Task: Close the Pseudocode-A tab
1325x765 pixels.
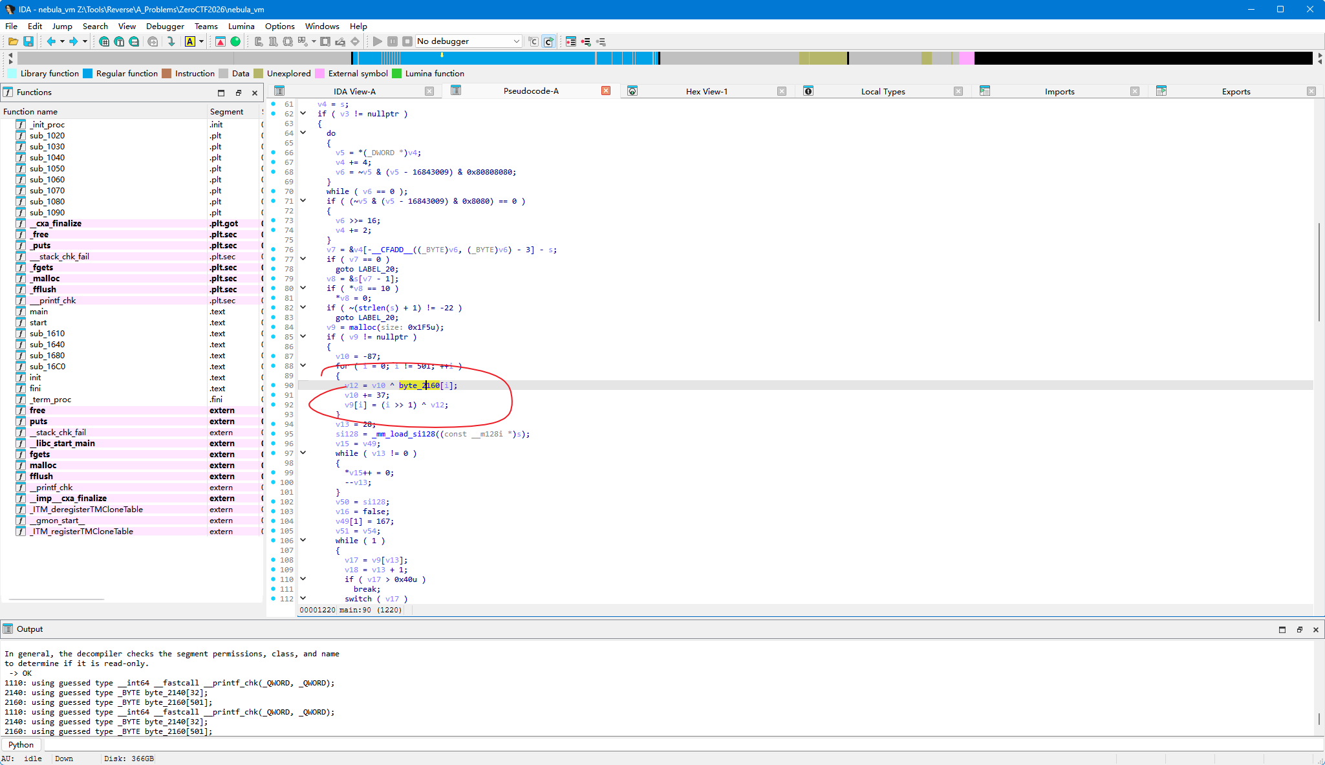Action: 606,91
